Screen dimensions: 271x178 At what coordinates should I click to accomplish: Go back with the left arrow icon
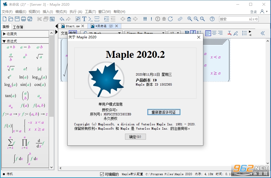click(x=123, y=19)
